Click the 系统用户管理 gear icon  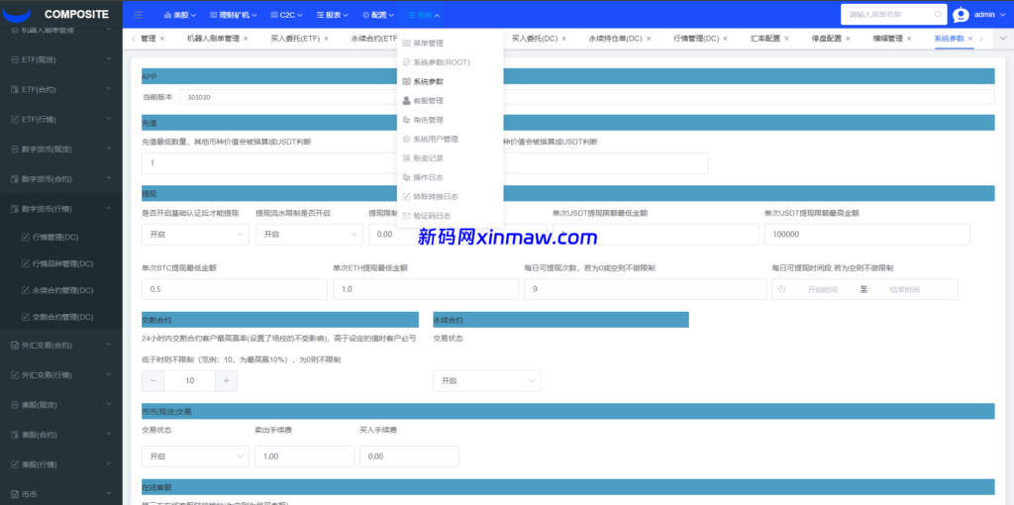tap(406, 139)
